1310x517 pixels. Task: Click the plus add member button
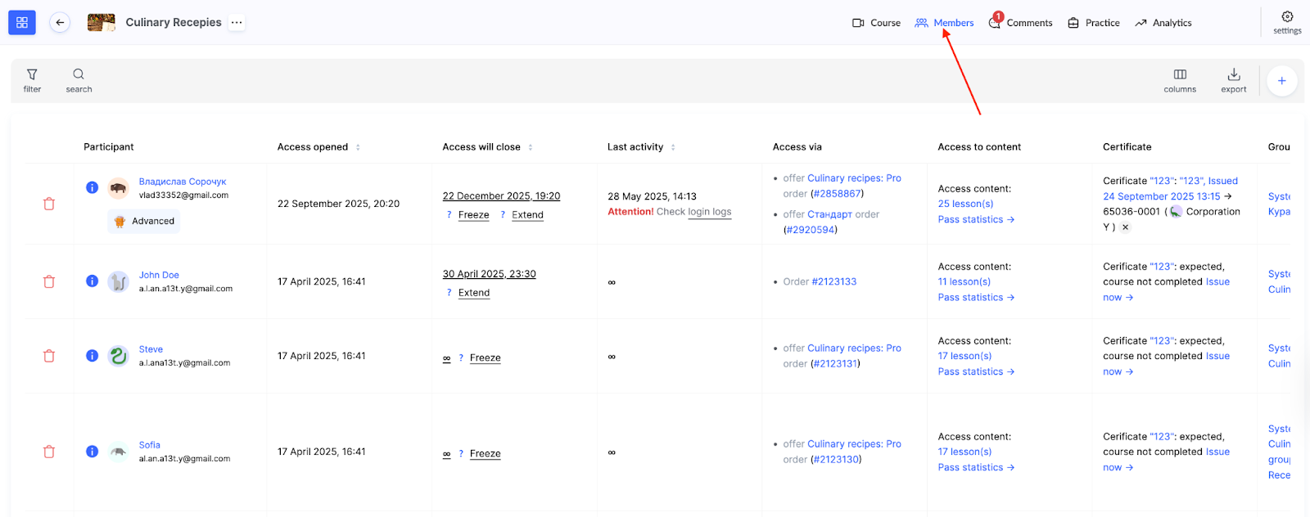pos(1281,81)
